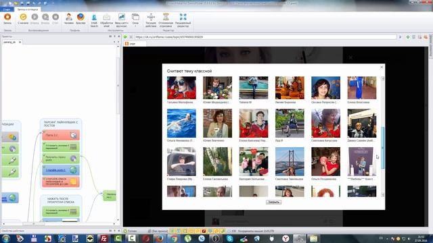Image resolution: width=433 pixels, height=243 pixels.
Task: Open FileZilla from the taskbar
Action: (104, 238)
